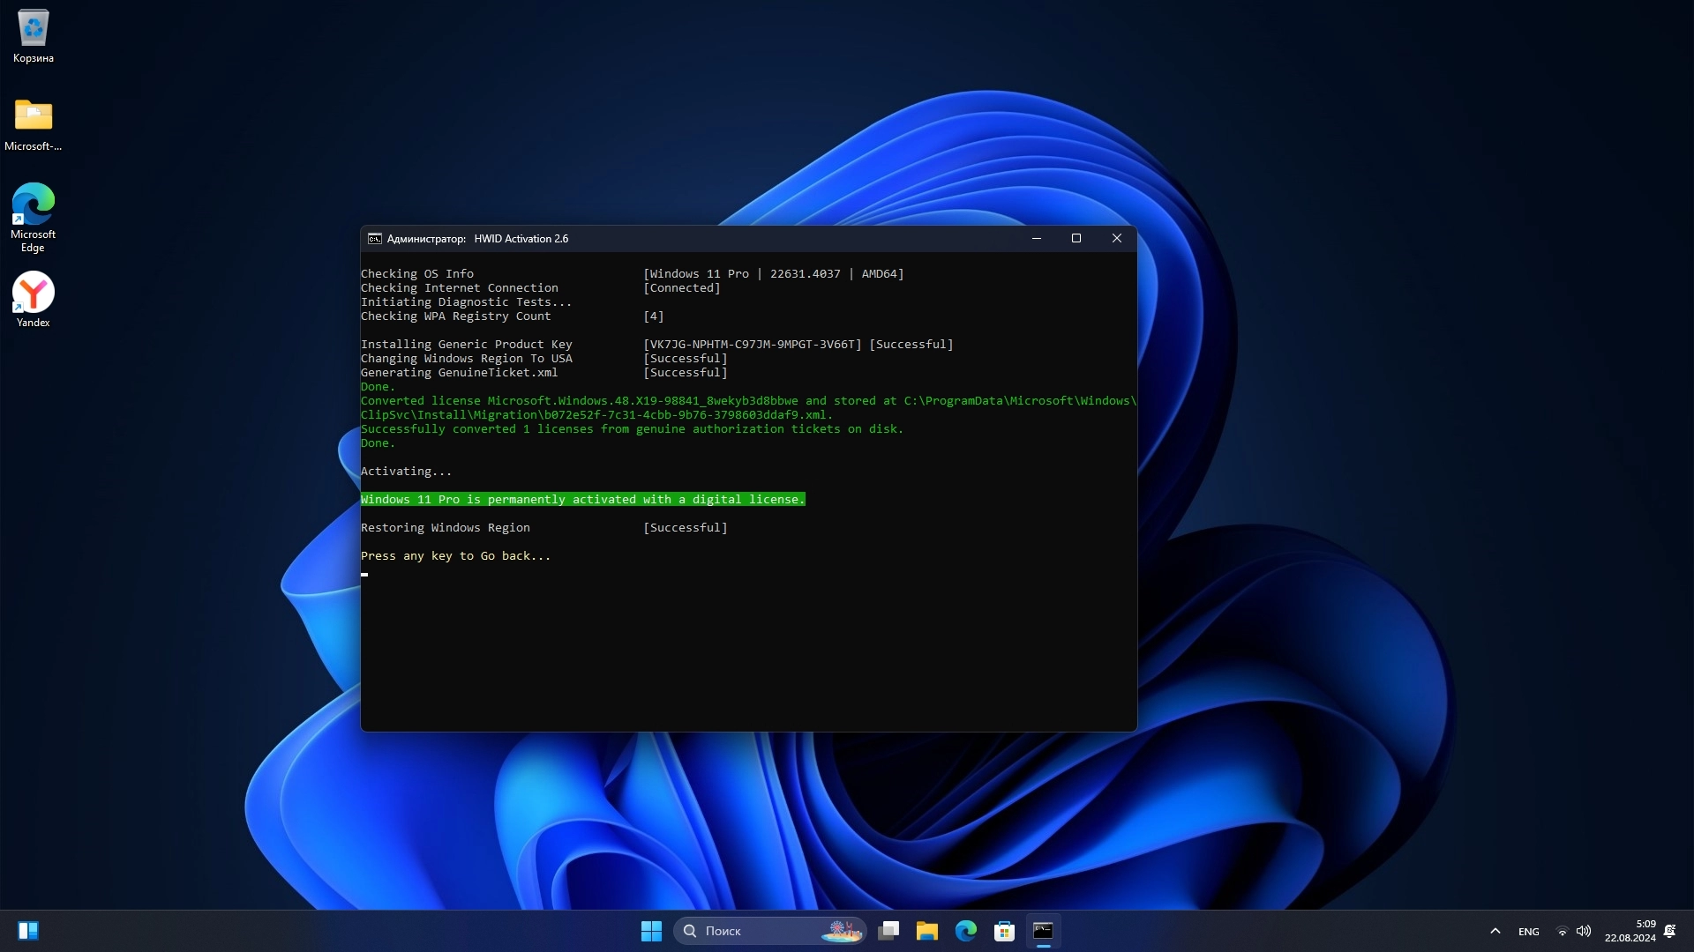Open the clock and date flyout
The image size is (1694, 952).
(1630, 931)
